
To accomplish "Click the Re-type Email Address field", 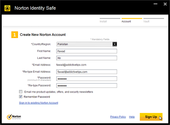I will [87, 72].
